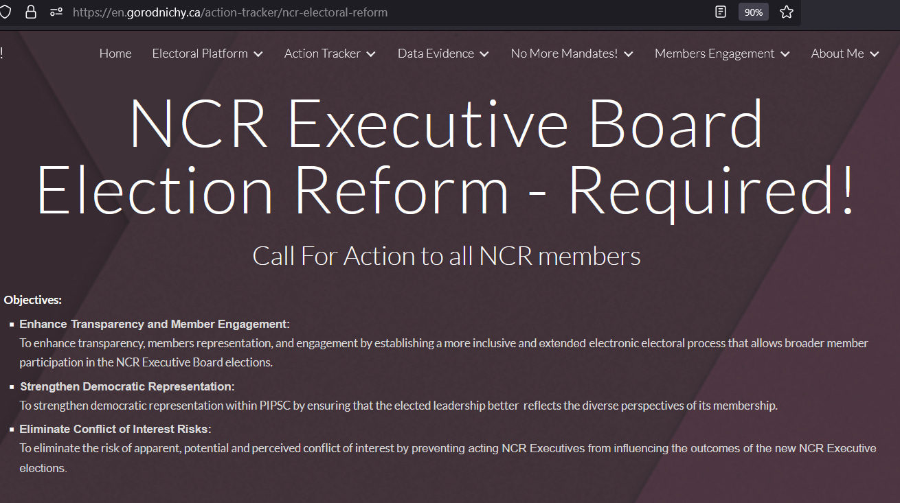Viewport: 900px width, 503px height.
Task: Click Strengthen Democratic Representation heading
Action: pyautogui.click(x=127, y=386)
